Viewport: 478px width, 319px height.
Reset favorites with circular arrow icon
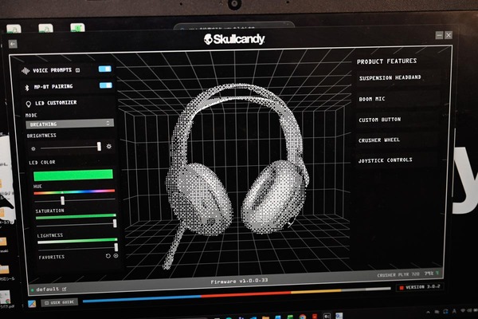pyautogui.click(x=108, y=256)
